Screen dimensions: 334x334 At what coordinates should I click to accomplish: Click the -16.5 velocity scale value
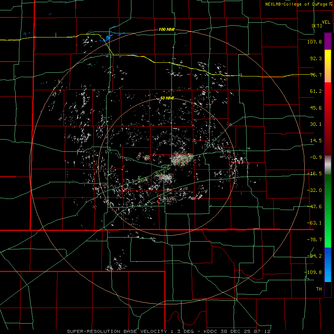[314, 174]
